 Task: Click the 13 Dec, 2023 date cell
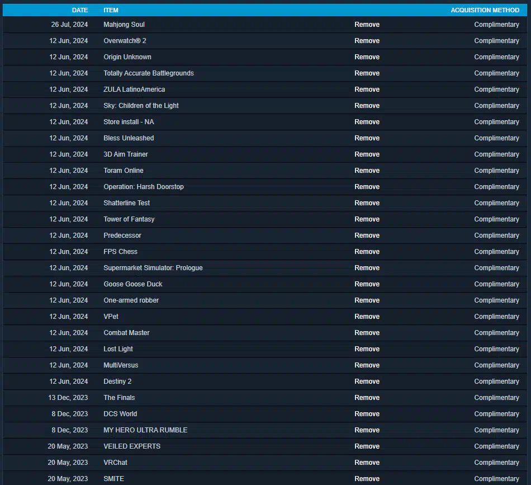pos(68,398)
